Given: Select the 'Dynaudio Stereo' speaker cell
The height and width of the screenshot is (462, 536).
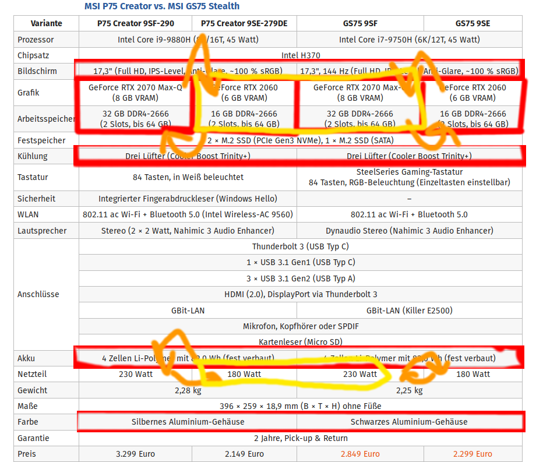Looking at the screenshot, I should coord(410,231).
